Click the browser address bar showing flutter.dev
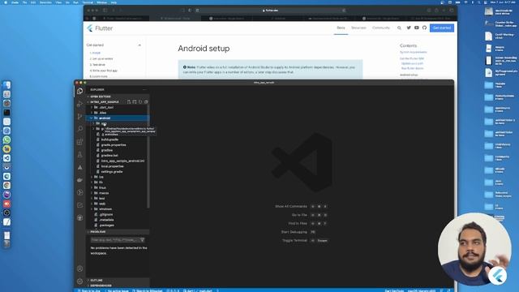519x292 pixels. click(270, 11)
